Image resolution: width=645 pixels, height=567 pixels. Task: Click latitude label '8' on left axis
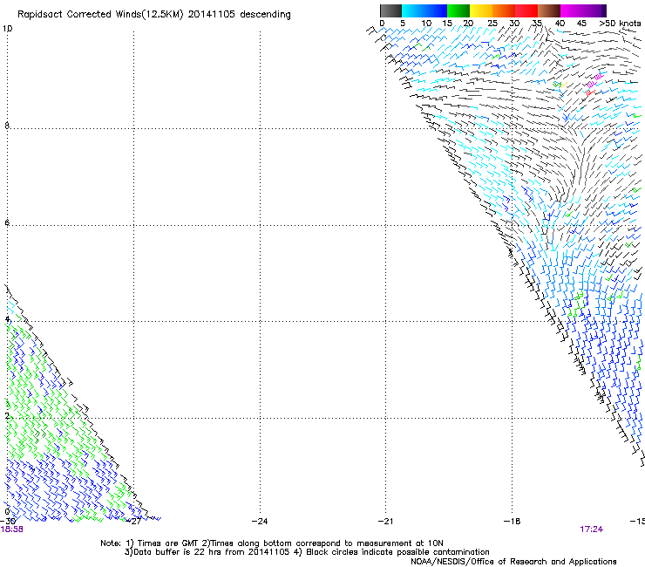[x=7, y=126]
